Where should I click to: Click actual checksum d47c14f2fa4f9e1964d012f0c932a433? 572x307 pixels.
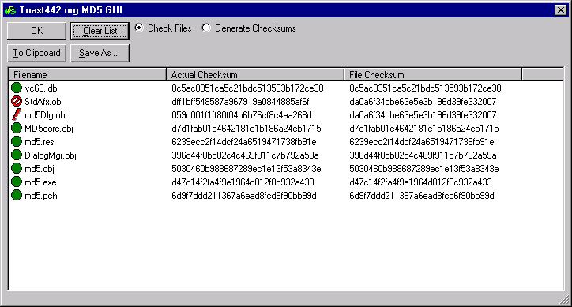click(243, 182)
